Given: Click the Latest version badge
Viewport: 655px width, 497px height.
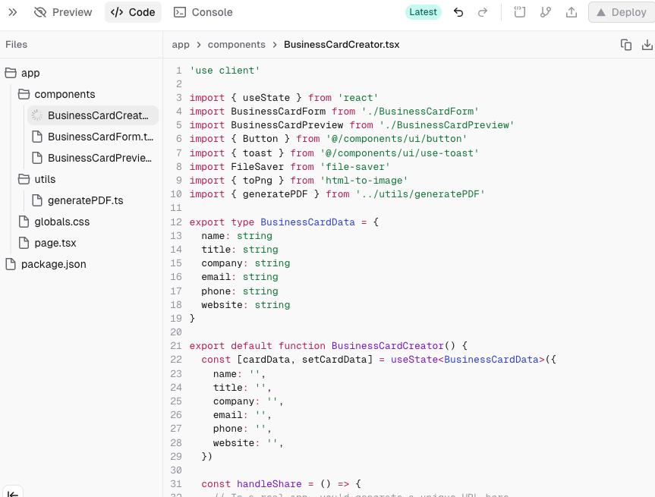Looking at the screenshot, I should coord(423,12).
